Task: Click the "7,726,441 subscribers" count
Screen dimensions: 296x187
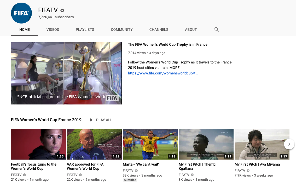Action: tap(56, 17)
